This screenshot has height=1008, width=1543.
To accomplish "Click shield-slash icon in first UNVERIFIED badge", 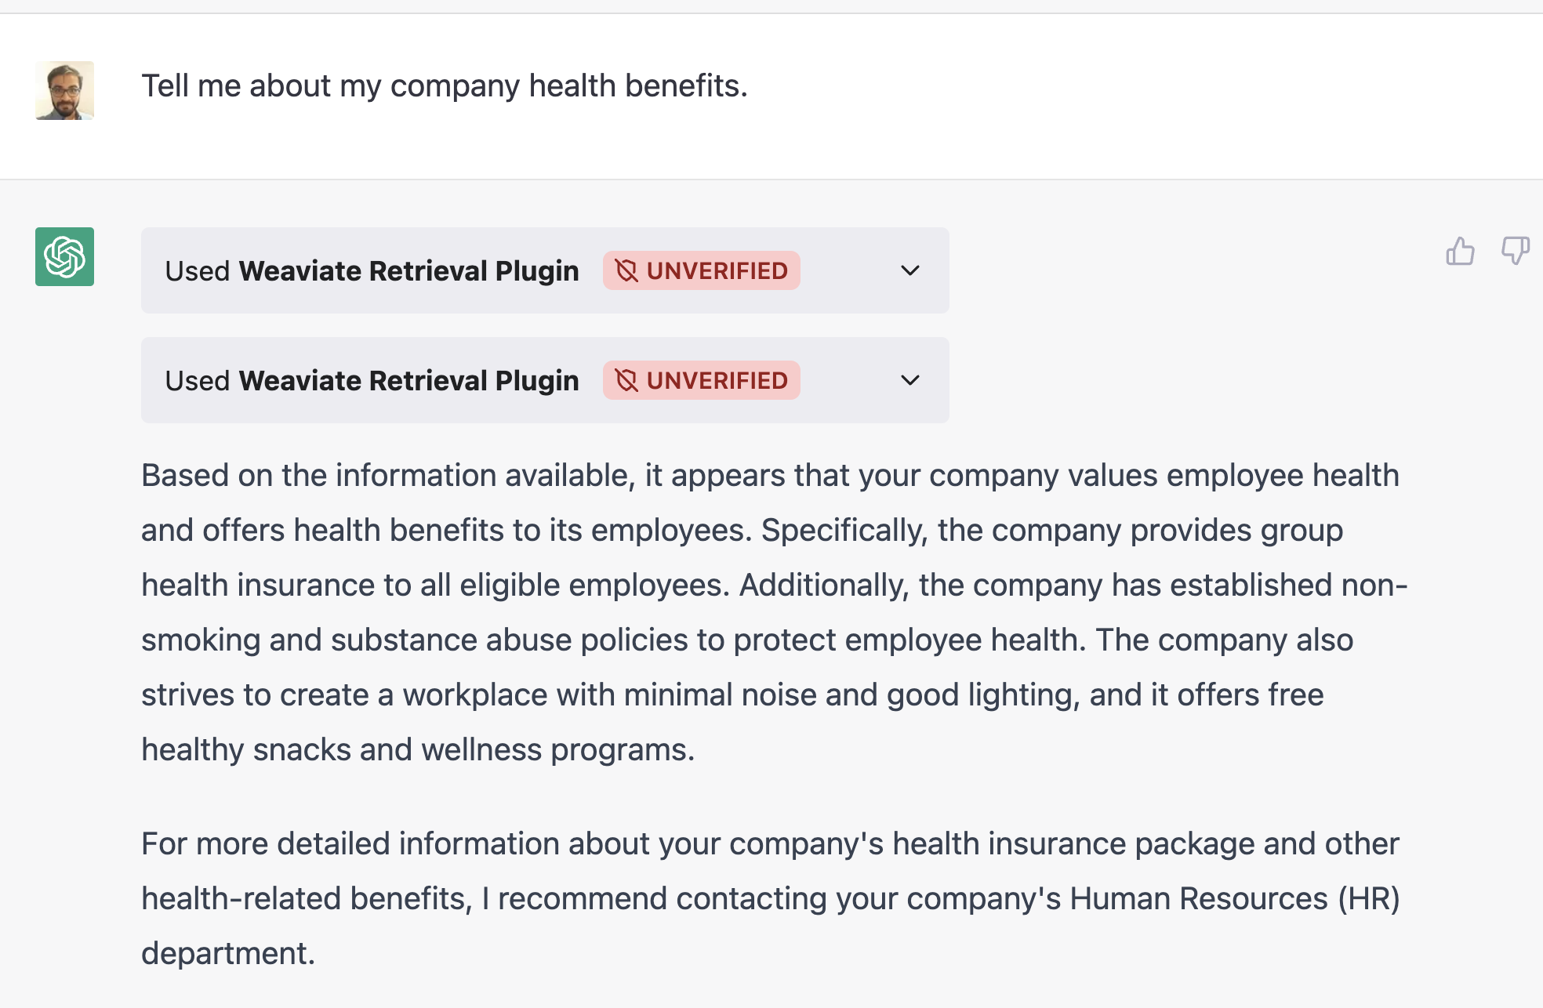I will coord(626,271).
